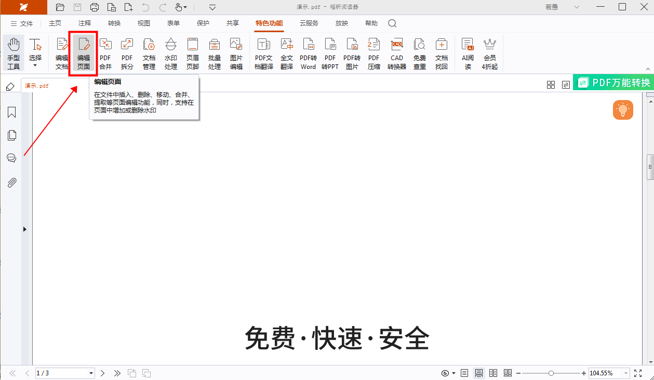Open the 注释 menu tab
This screenshot has width=654, height=380.
tap(83, 23)
